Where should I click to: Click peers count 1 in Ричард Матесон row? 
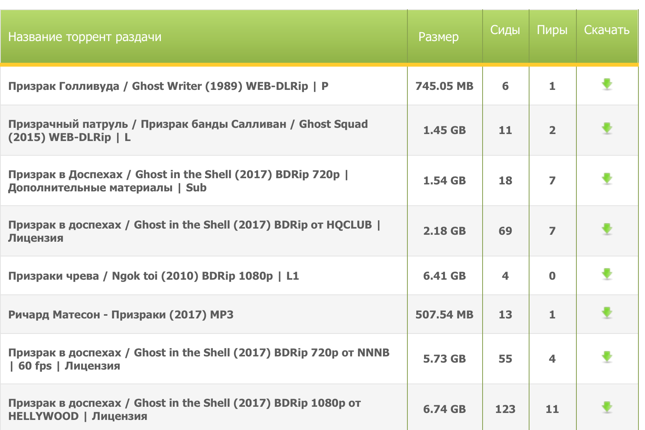point(552,315)
